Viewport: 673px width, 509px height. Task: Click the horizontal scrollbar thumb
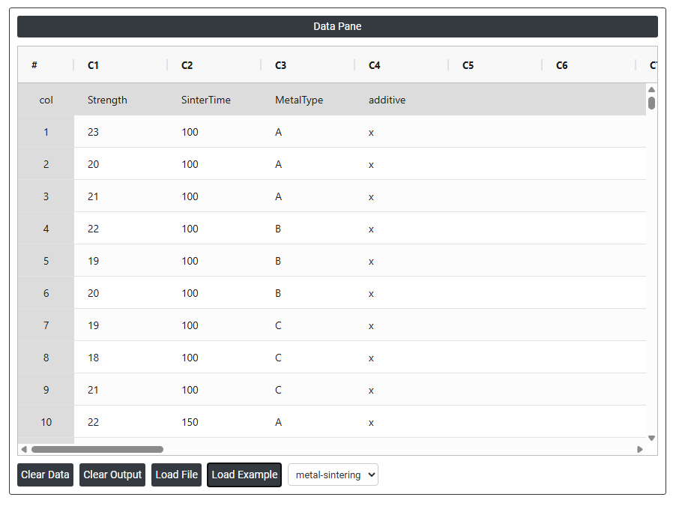[x=97, y=449]
